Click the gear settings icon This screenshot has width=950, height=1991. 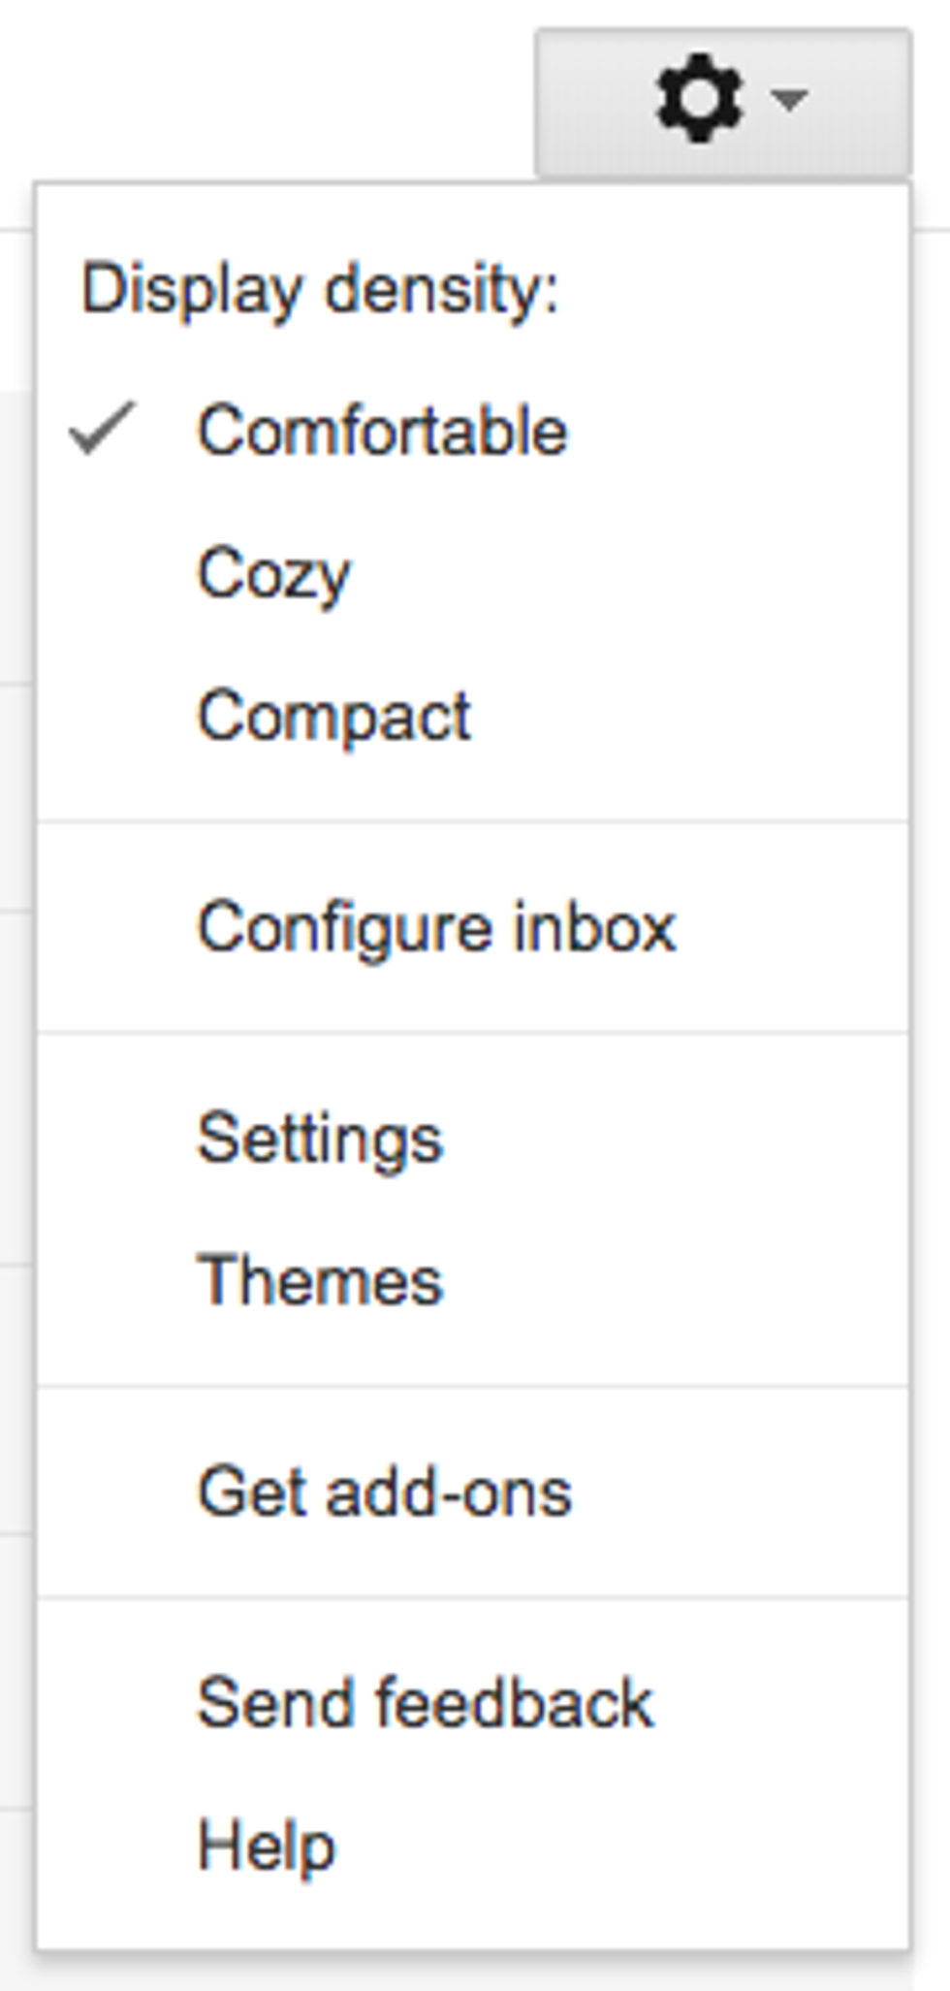pos(699,99)
